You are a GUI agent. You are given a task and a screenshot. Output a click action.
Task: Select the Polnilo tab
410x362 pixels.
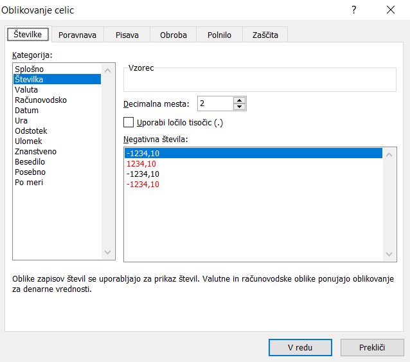pyautogui.click(x=219, y=35)
